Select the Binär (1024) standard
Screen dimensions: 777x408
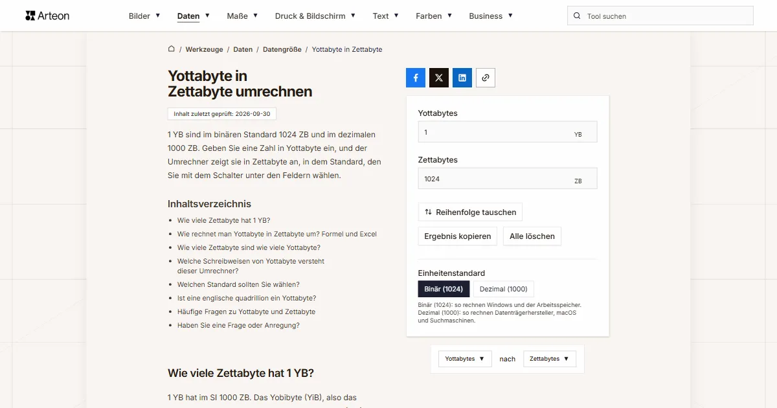(x=444, y=289)
